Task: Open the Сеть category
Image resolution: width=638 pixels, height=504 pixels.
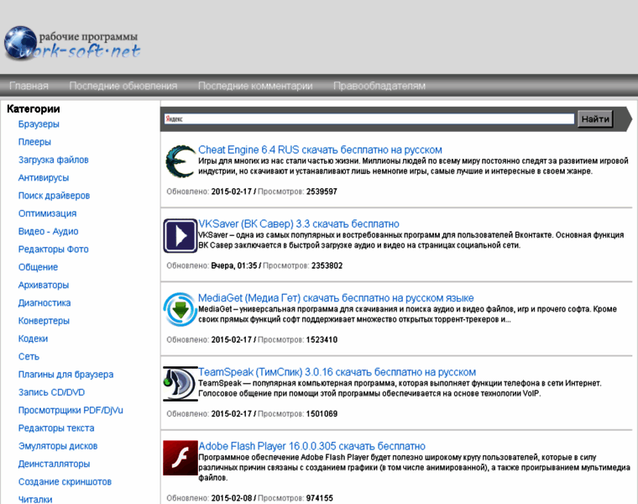Action: 29,357
